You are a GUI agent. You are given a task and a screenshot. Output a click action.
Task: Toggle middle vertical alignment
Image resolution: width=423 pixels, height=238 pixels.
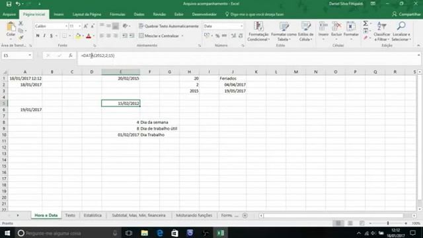tap(108, 26)
